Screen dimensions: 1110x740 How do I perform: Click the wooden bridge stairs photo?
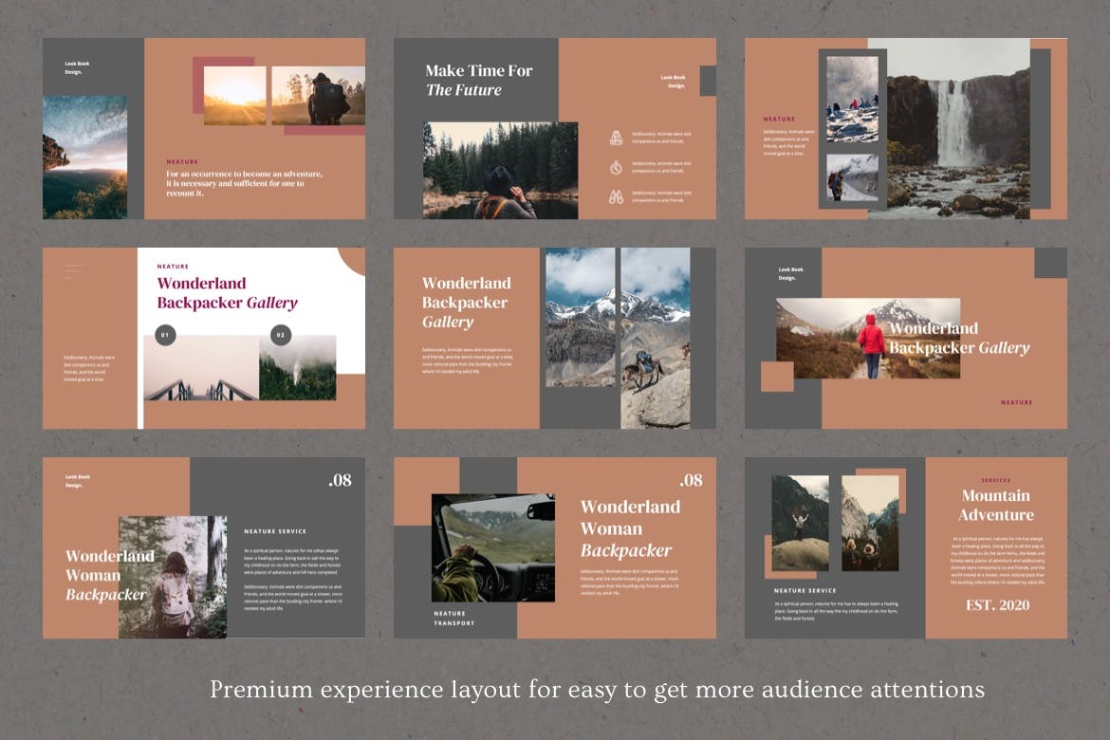[x=200, y=368]
